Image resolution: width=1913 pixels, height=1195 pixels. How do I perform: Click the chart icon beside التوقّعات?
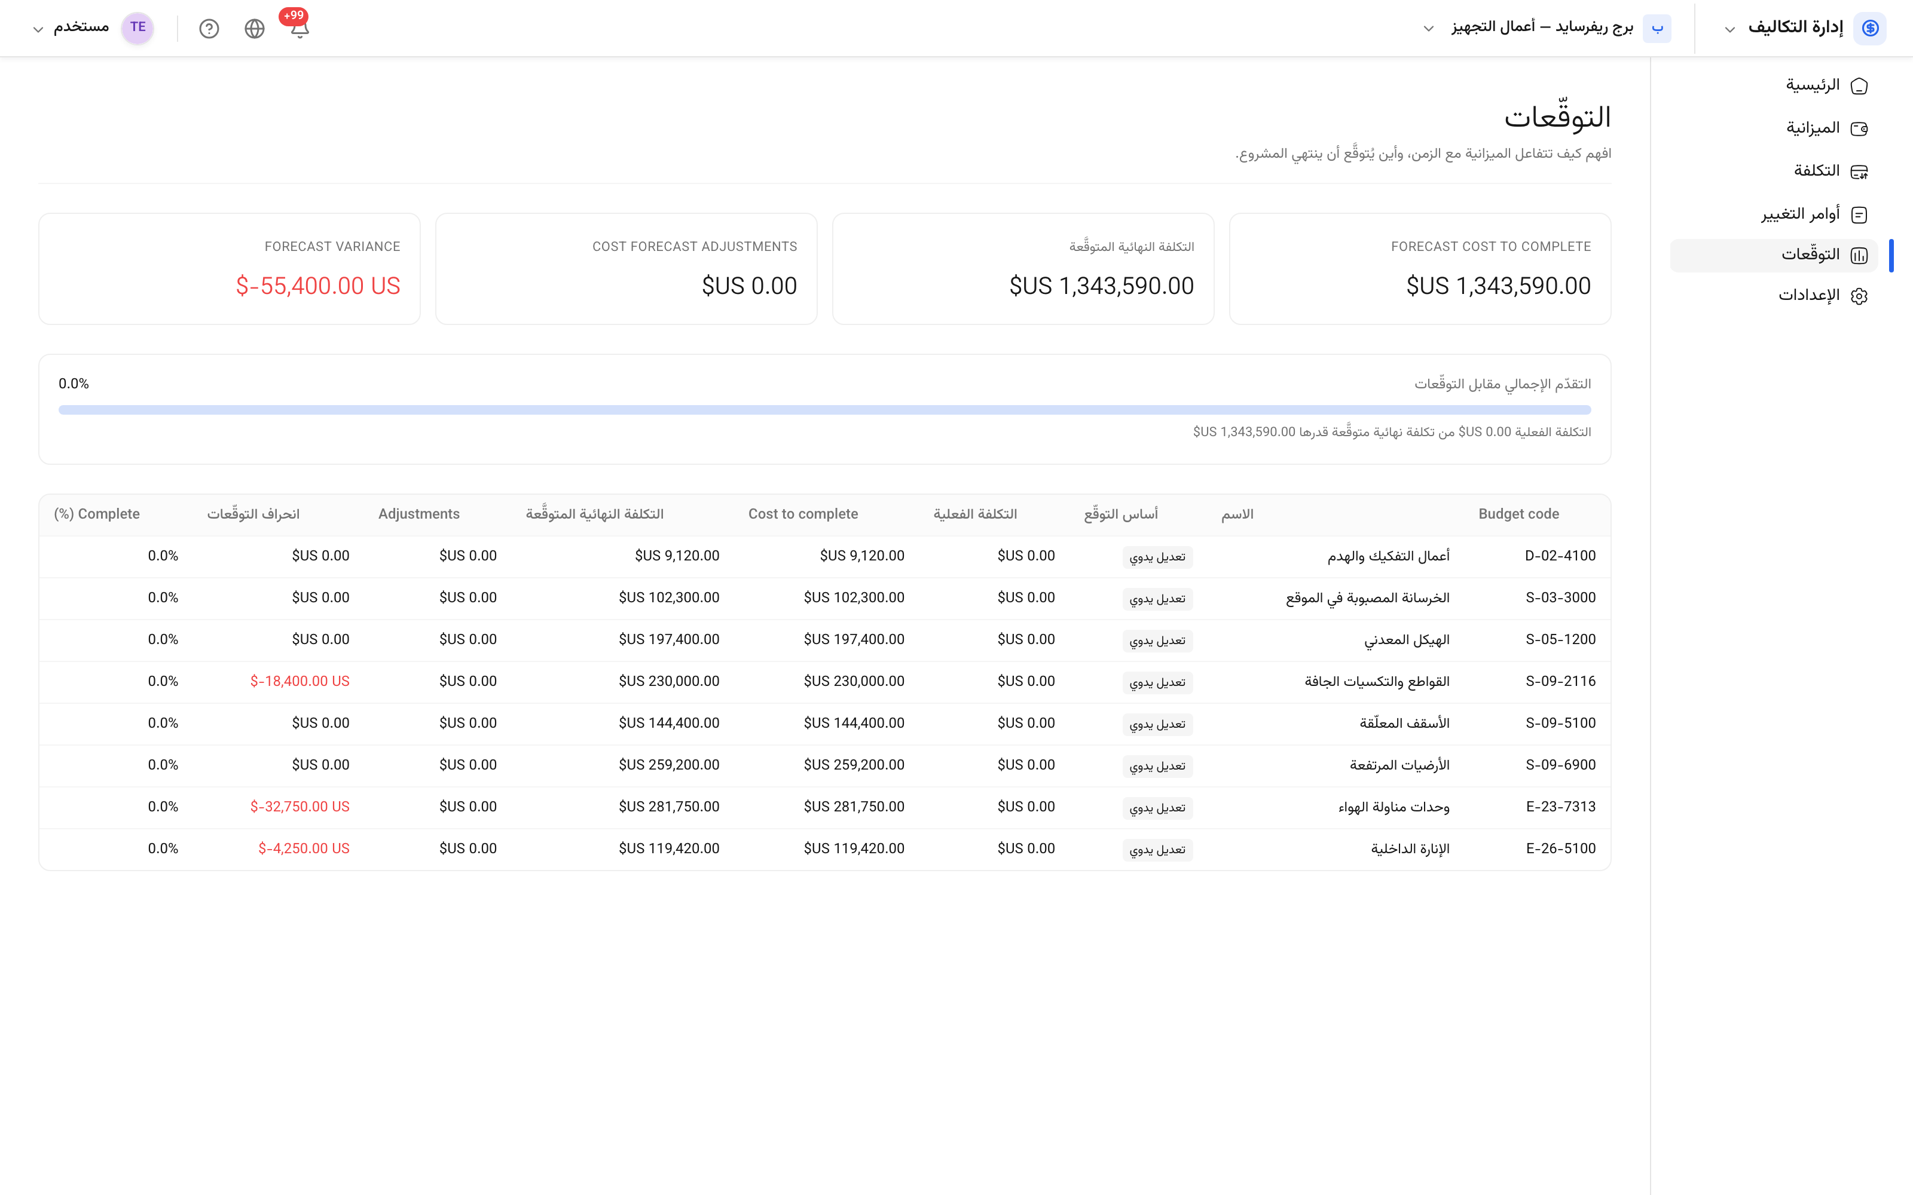click(x=1859, y=255)
